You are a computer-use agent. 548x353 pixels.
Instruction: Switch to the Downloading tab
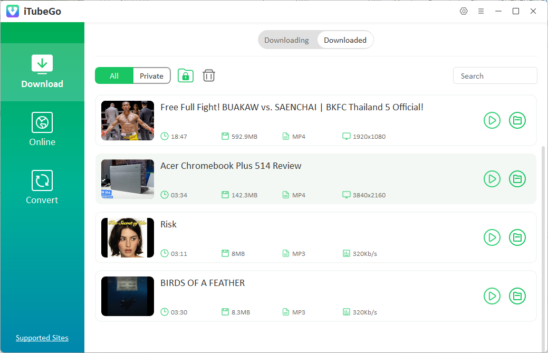coord(286,40)
